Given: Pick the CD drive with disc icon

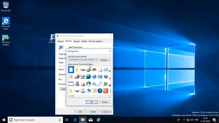Looking at the screenshot, I should [x=82, y=91].
